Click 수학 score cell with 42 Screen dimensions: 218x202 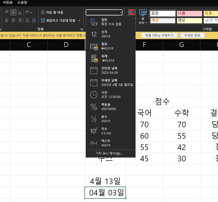coord(181,147)
